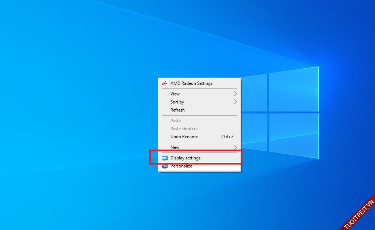Open AMD Radeon Settings from context menu

click(191, 83)
